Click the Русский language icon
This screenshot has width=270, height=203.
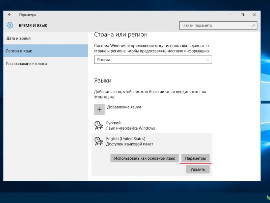99,125
